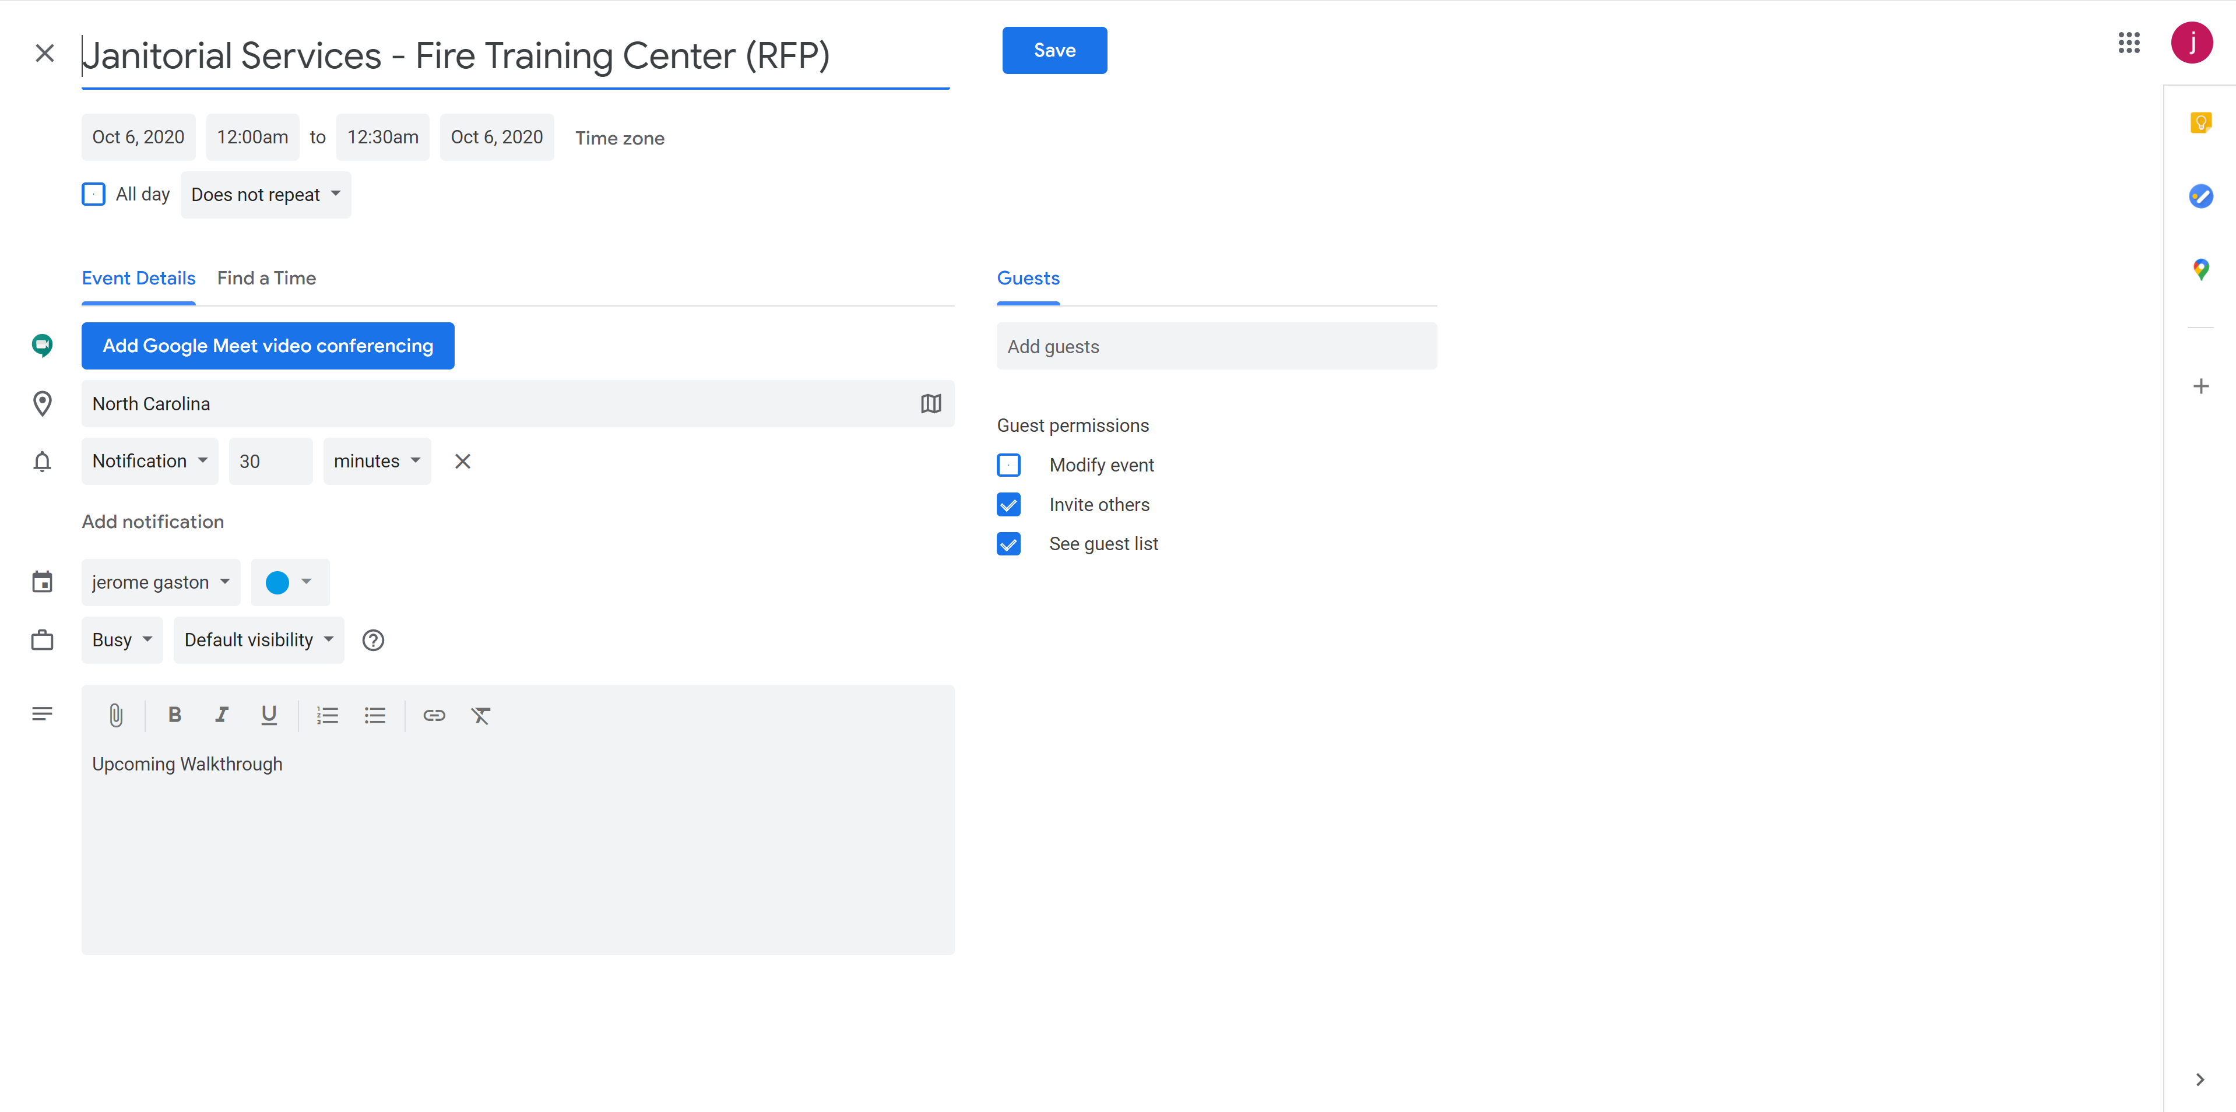
Task: Open the Does not repeat dropdown
Action: coord(266,195)
